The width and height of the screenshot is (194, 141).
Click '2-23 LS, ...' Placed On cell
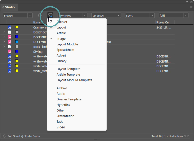pyautogui.click(x=164, y=27)
